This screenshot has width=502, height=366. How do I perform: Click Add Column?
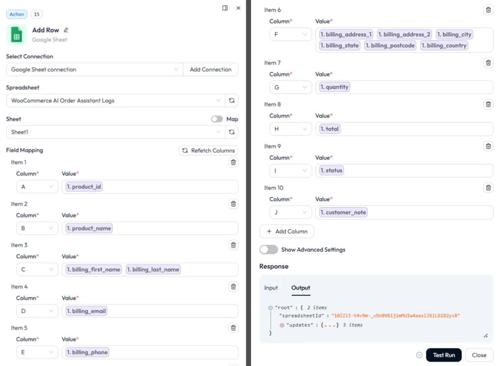(x=286, y=231)
